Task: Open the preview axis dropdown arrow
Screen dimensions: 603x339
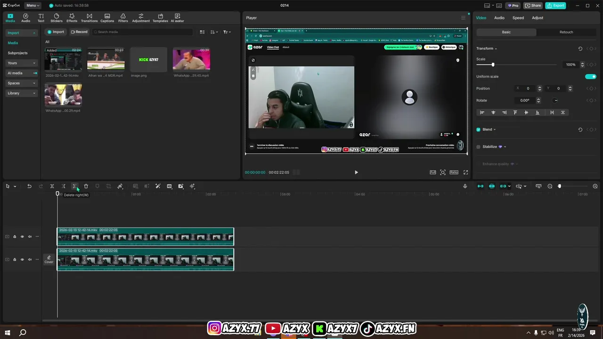Action: tap(525, 186)
